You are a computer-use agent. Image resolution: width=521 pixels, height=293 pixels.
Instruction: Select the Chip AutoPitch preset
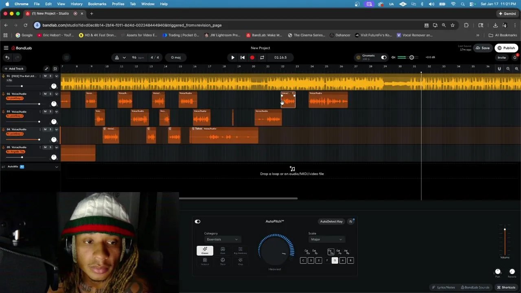coord(240,262)
